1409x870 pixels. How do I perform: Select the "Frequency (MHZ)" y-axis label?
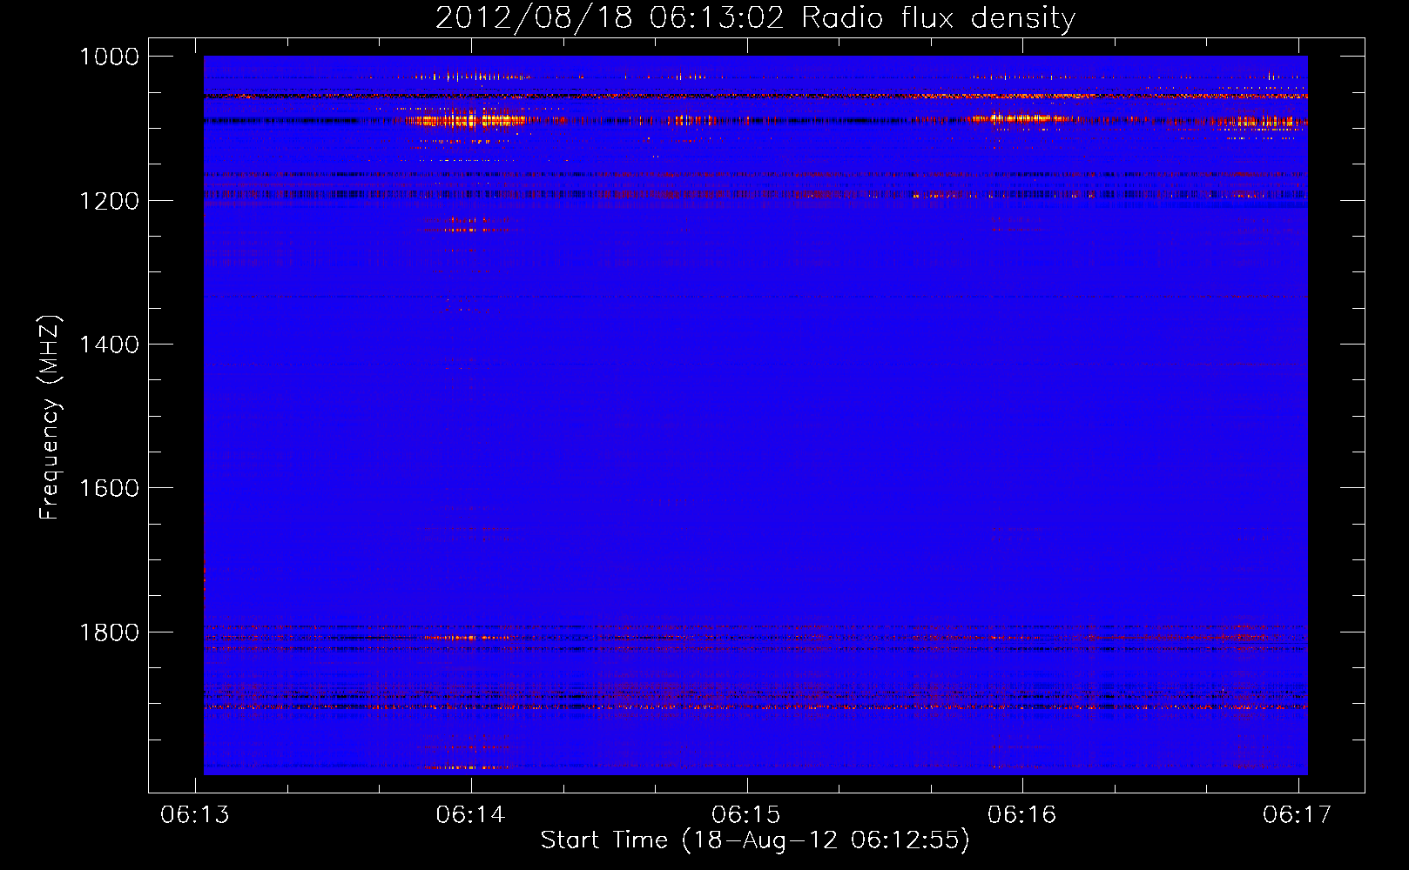(x=51, y=418)
